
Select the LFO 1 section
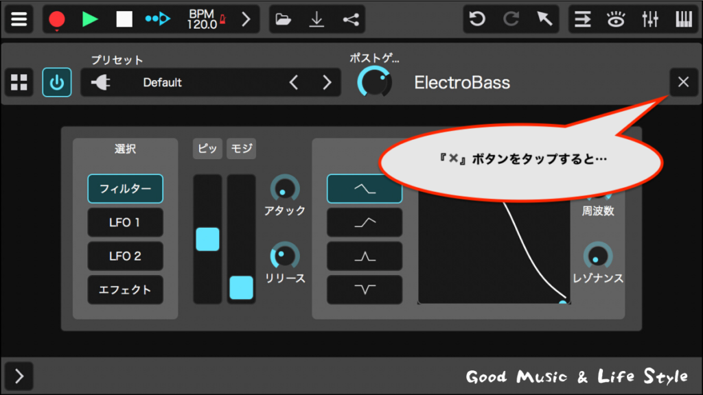tap(125, 222)
